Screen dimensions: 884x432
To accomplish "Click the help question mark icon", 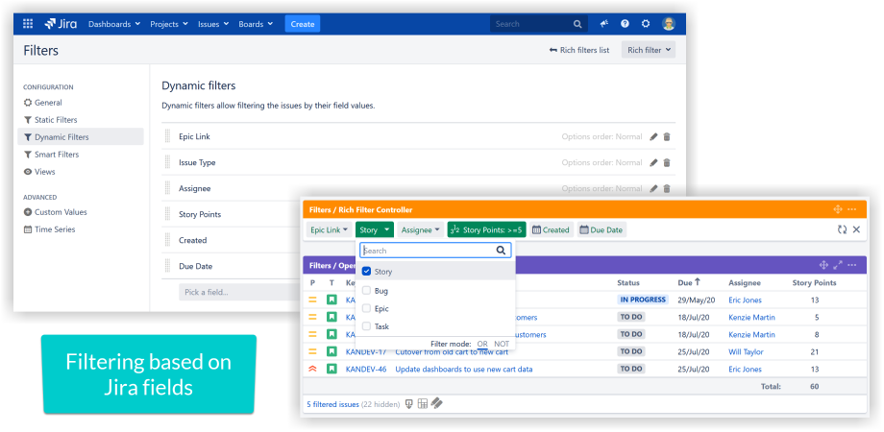I will point(625,24).
